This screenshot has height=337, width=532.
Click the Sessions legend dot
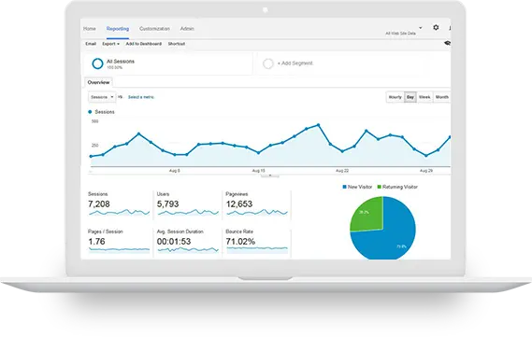(90, 112)
